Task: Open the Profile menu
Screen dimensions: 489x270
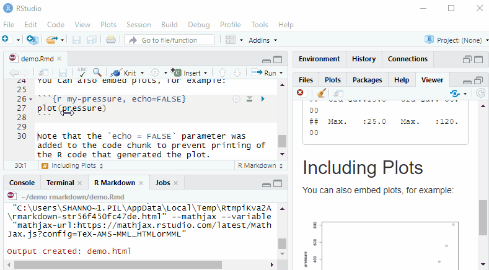Action: (x=230, y=25)
